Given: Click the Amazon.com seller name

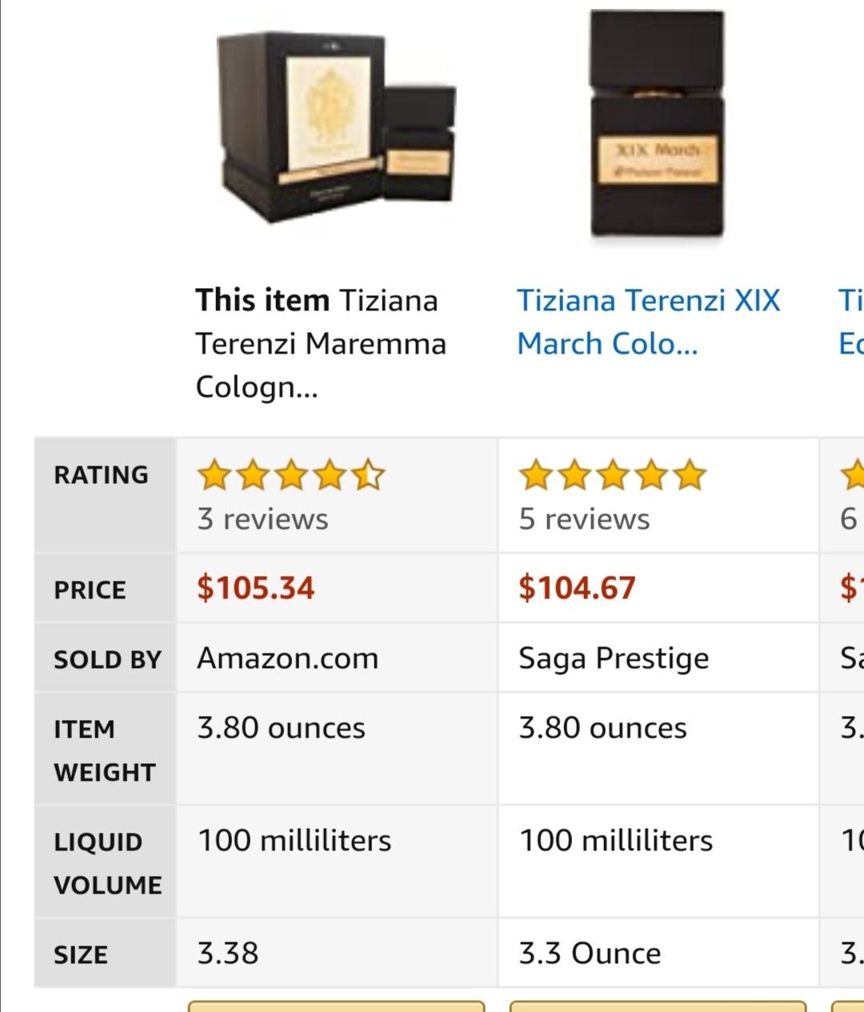Looking at the screenshot, I should click(288, 658).
